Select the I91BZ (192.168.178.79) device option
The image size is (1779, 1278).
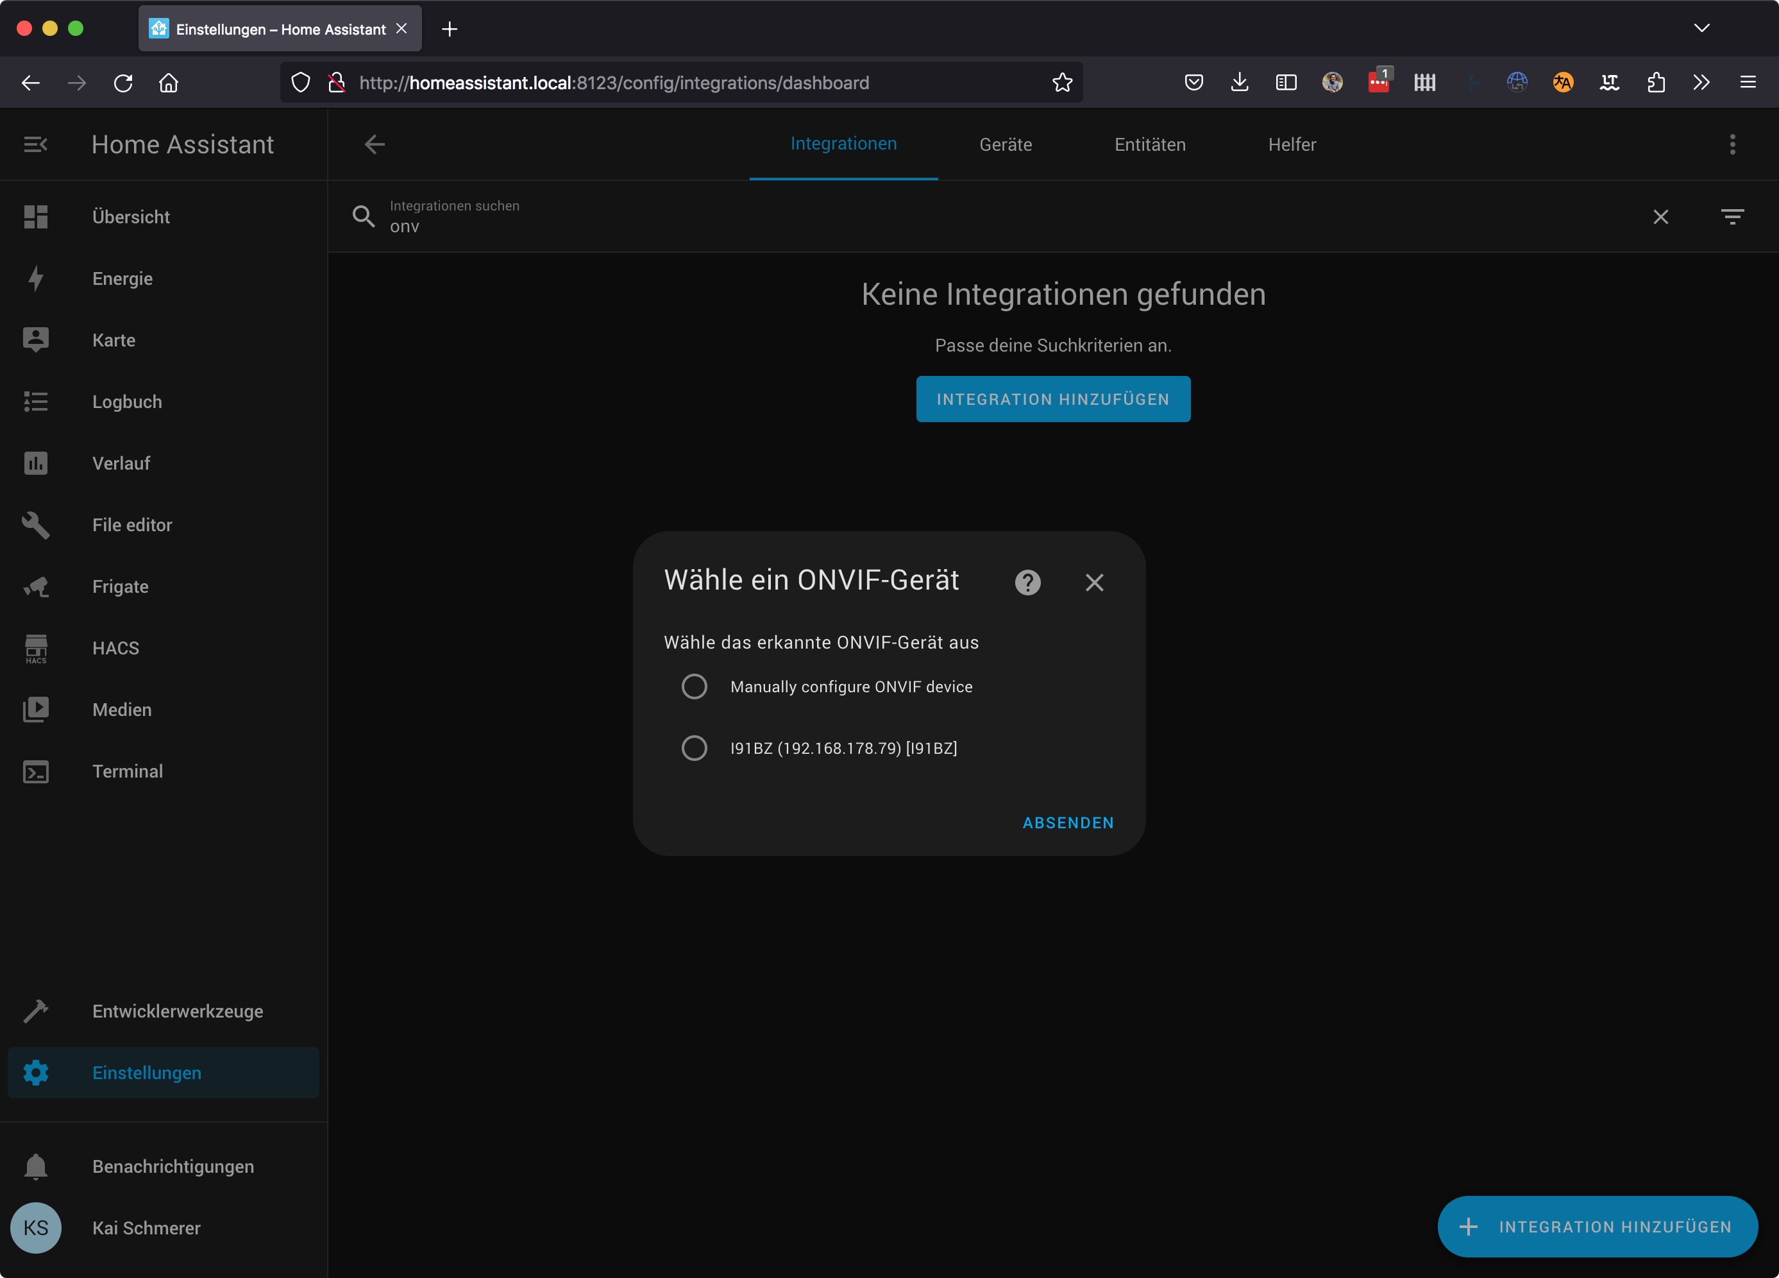click(x=694, y=747)
